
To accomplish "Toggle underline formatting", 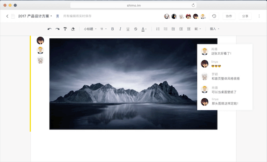I will pos(128,29).
